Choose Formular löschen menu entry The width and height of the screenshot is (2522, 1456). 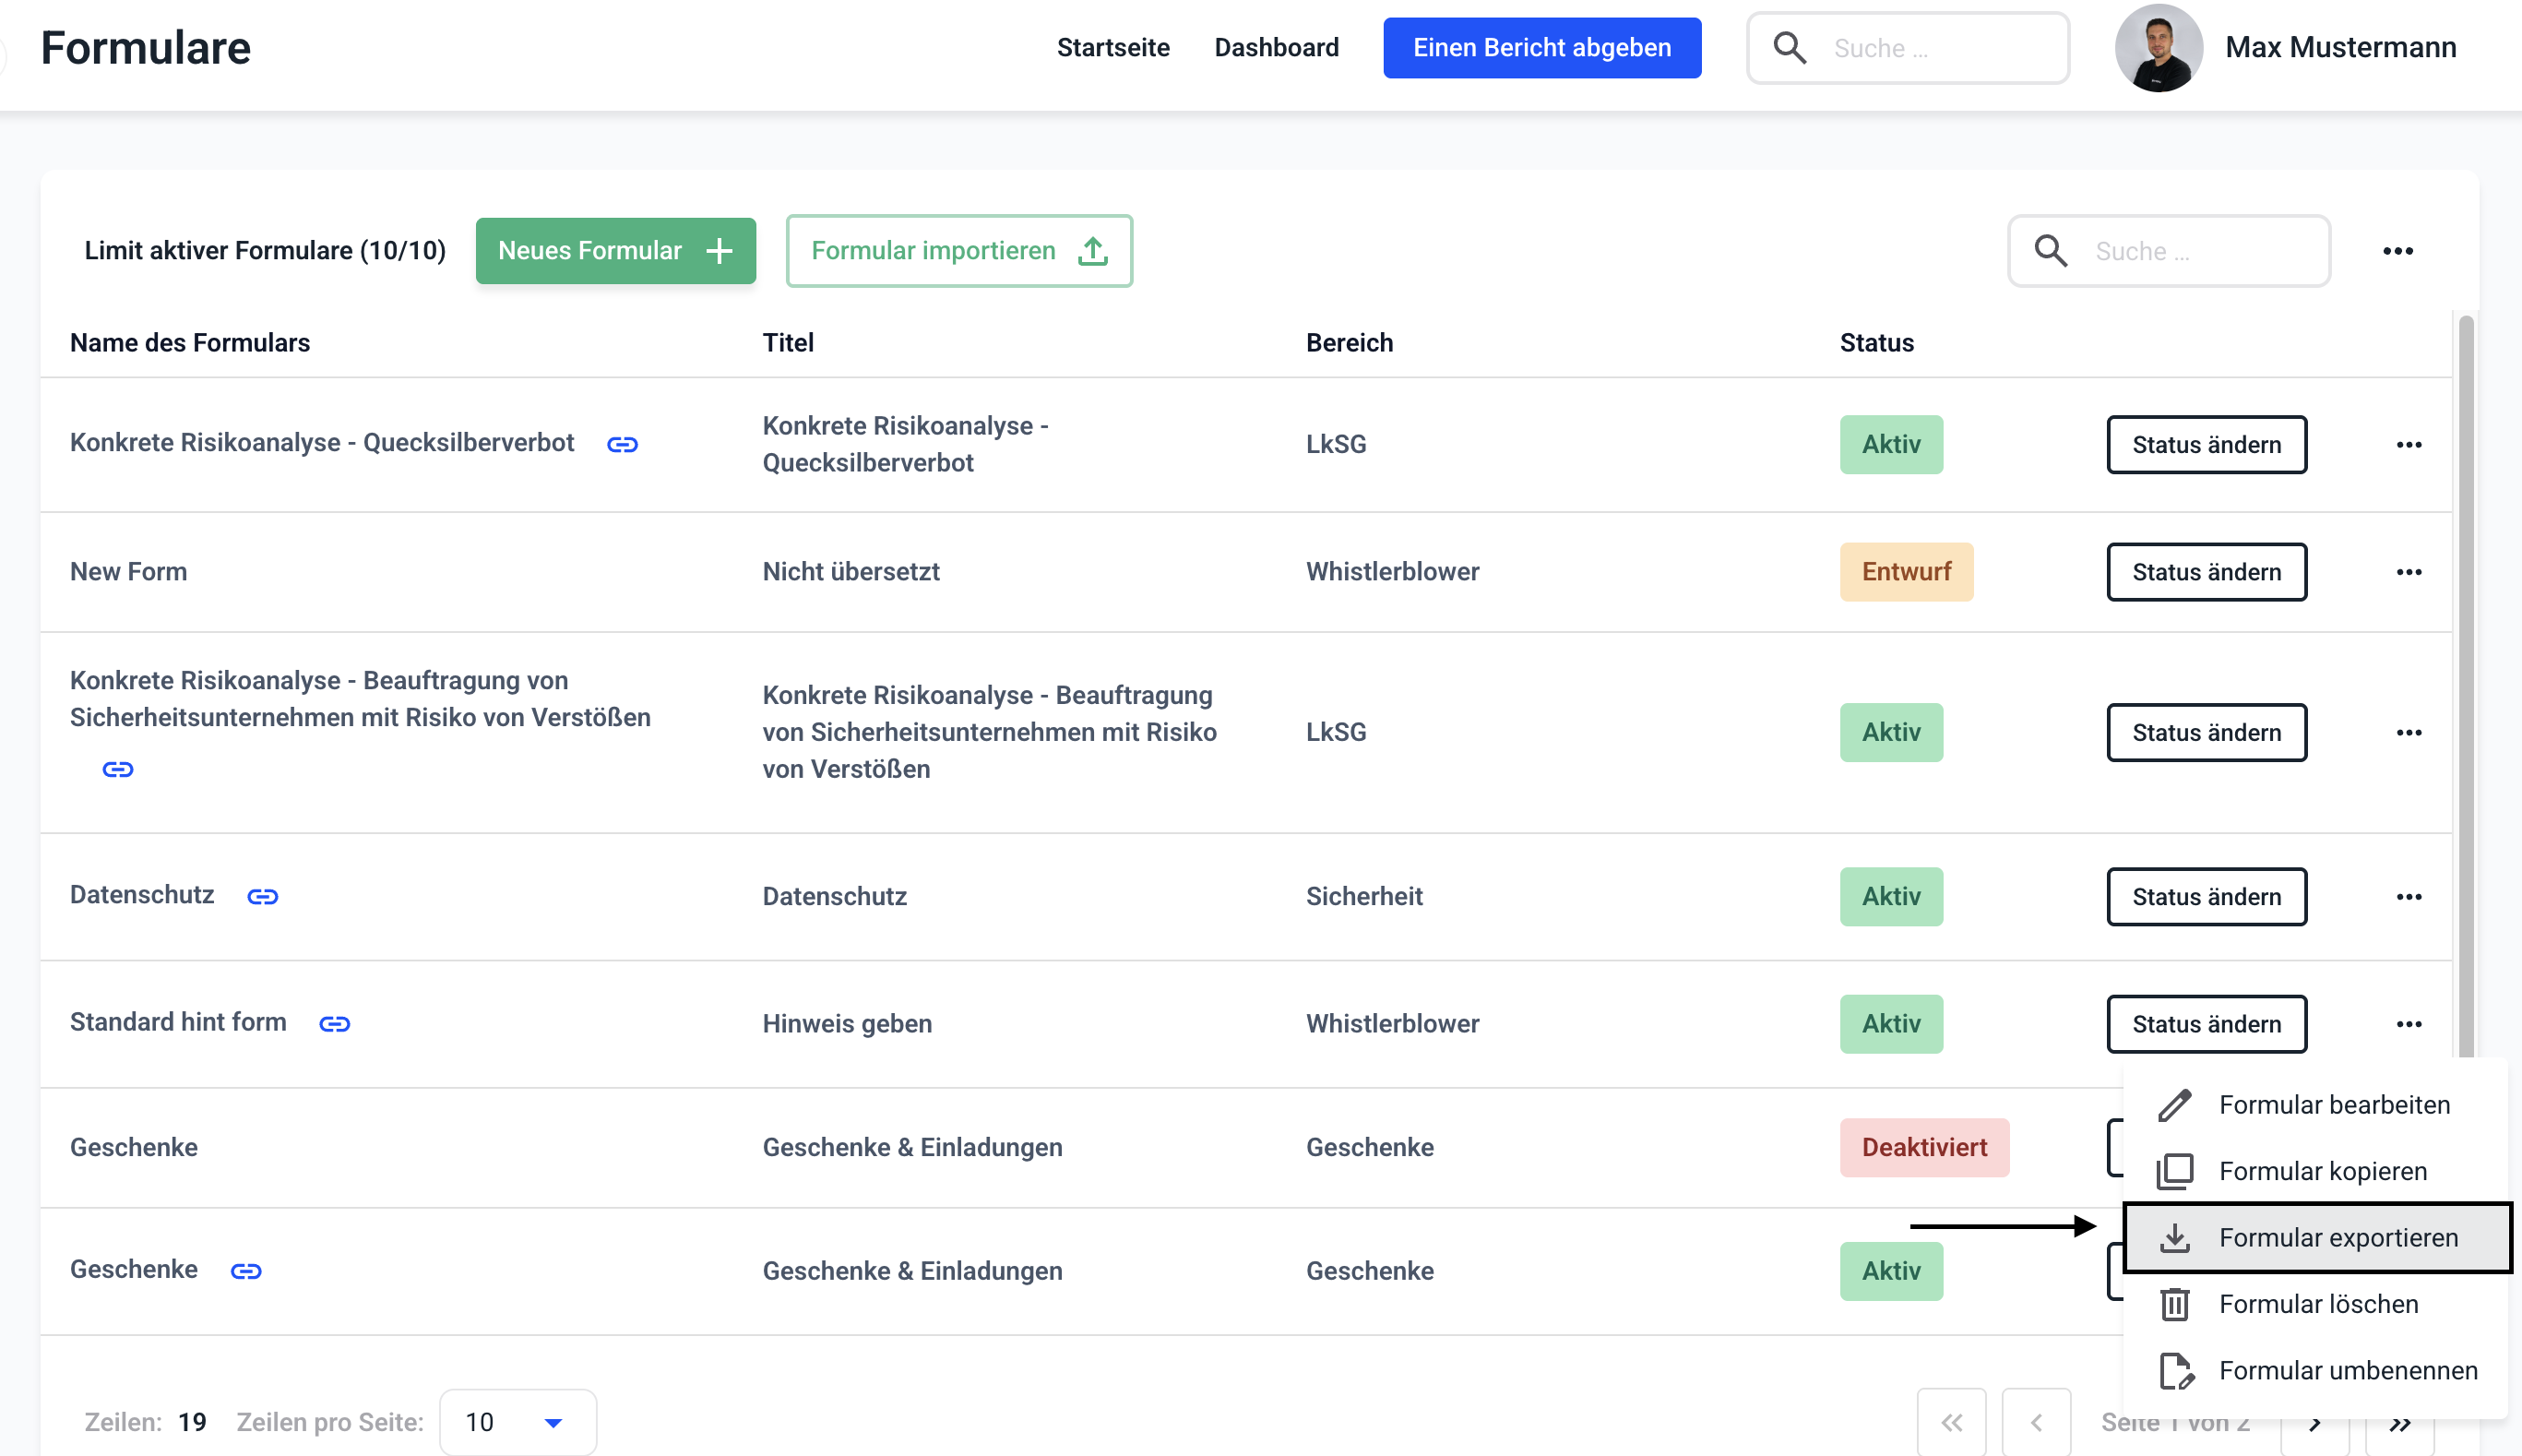(x=2317, y=1304)
